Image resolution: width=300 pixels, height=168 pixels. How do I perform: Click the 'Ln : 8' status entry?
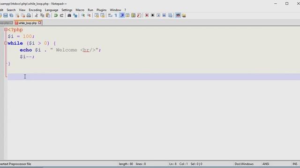(173, 164)
